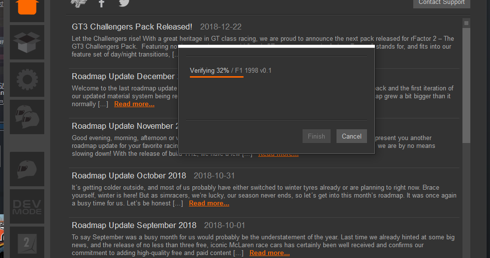Click the Roadmap Update November headline
The image size is (490, 258).
coord(124,126)
